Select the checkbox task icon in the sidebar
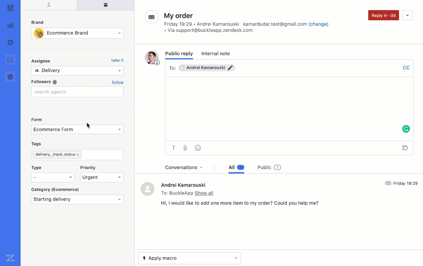 click(x=10, y=59)
